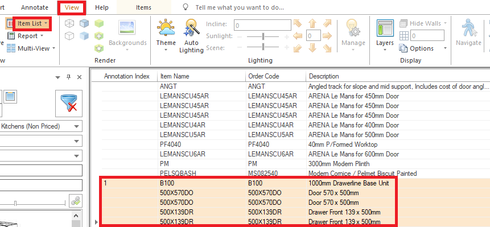The image size is (490, 227).
Task: Click the Auto Lighting wand icon
Action: point(191,28)
